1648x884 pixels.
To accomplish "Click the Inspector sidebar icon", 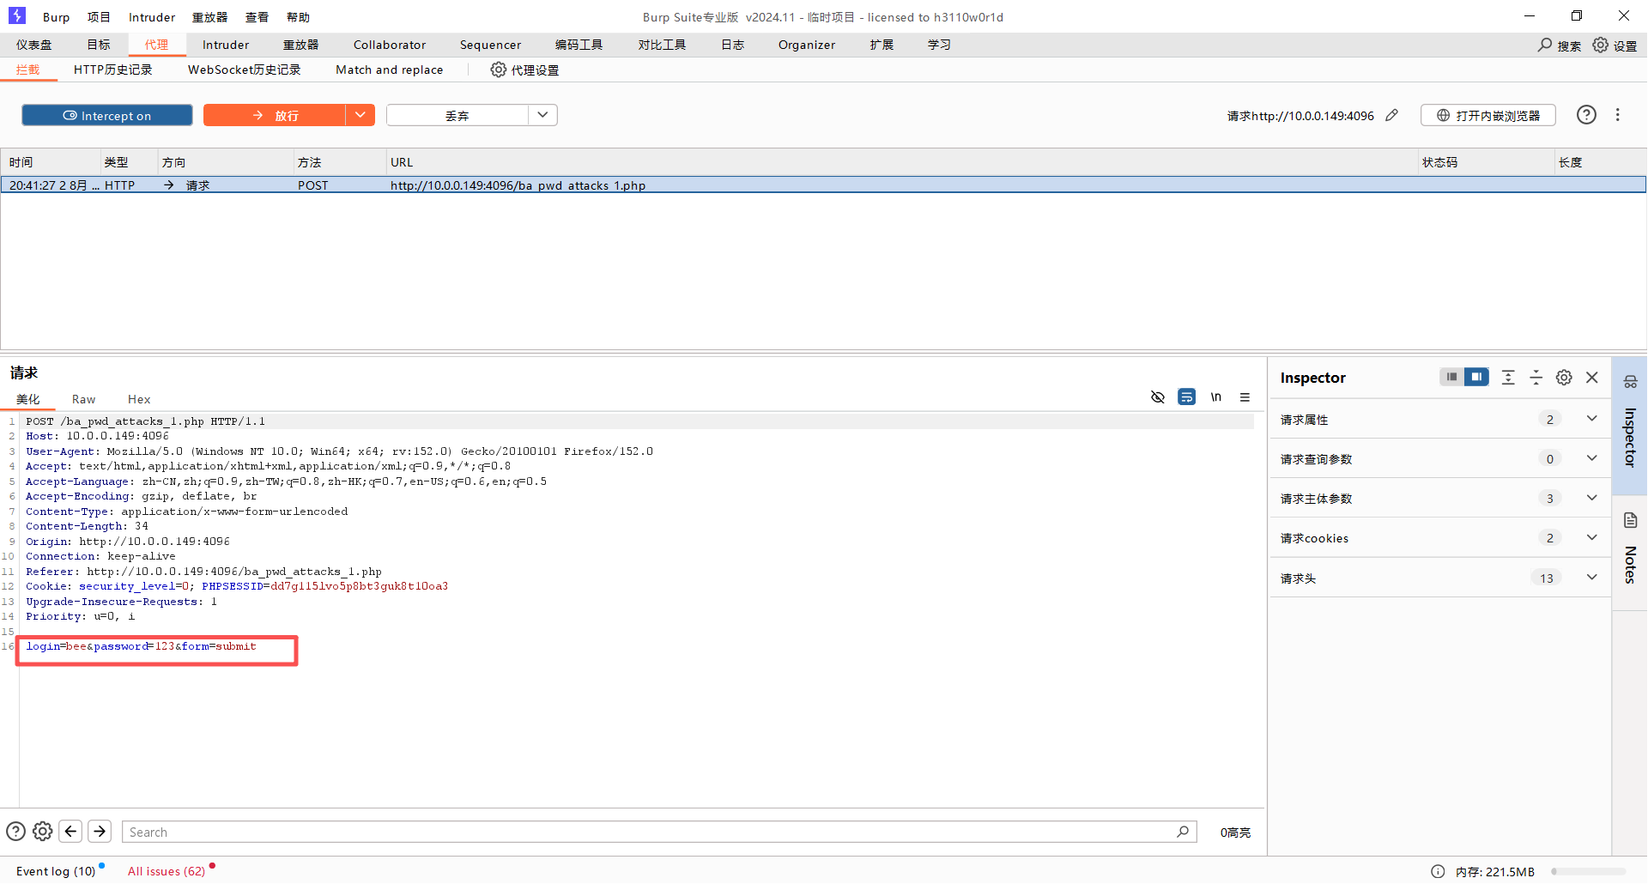I will 1631,382.
